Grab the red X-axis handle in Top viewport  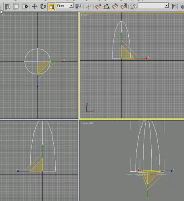click(x=63, y=62)
